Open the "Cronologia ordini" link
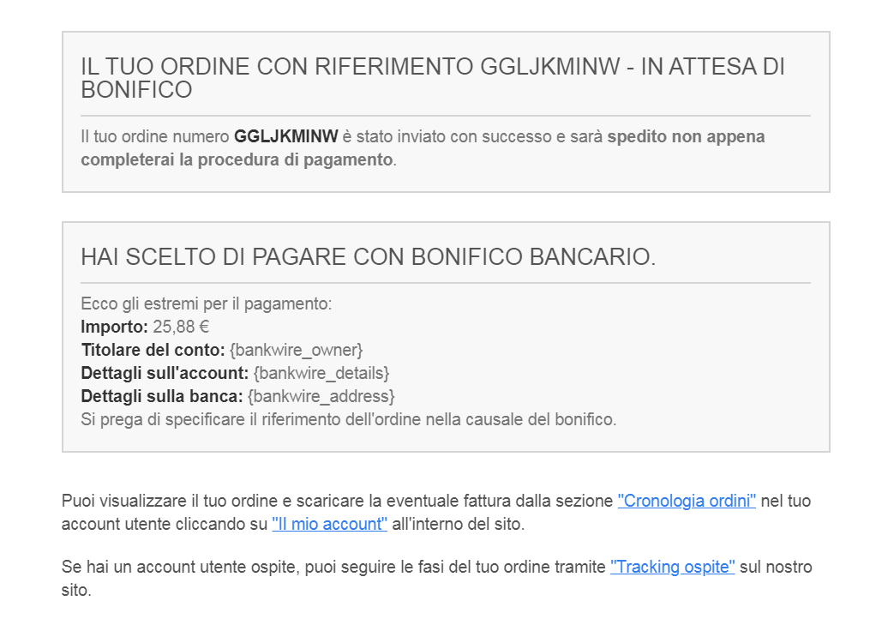The image size is (870, 625). click(687, 501)
